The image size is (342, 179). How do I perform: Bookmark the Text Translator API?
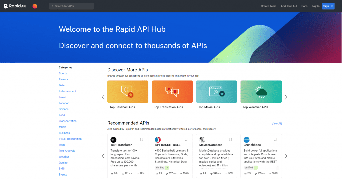coord(142,140)
